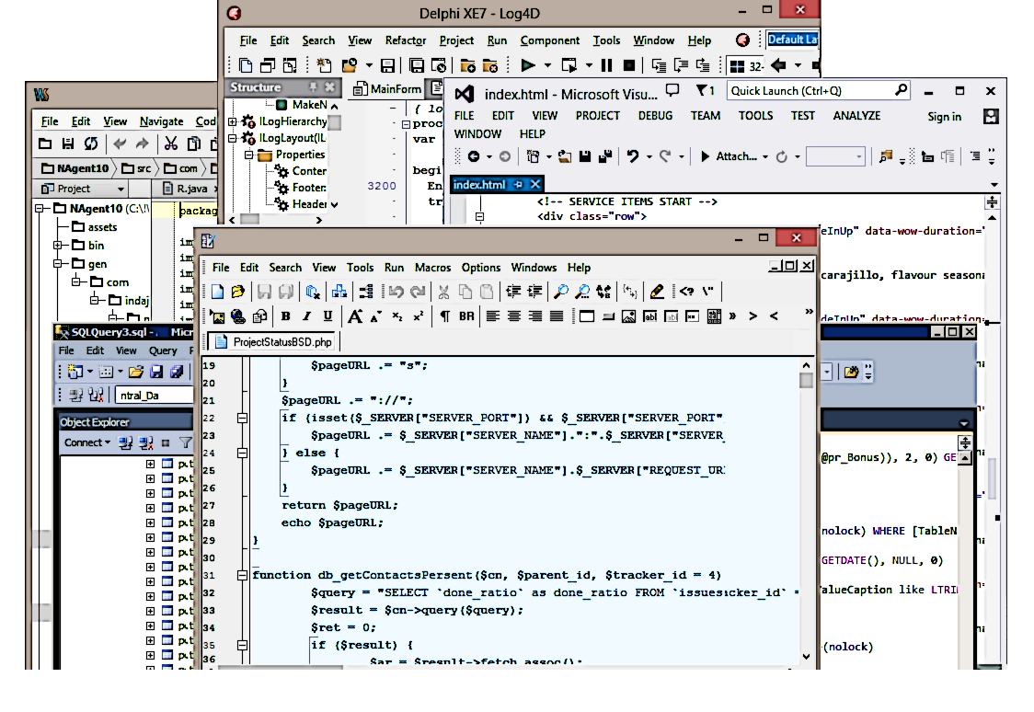Toggle code fold at db_getContactsPersent function line
The height and width of the screenshot is (712, 1034).
click(243, 575)
